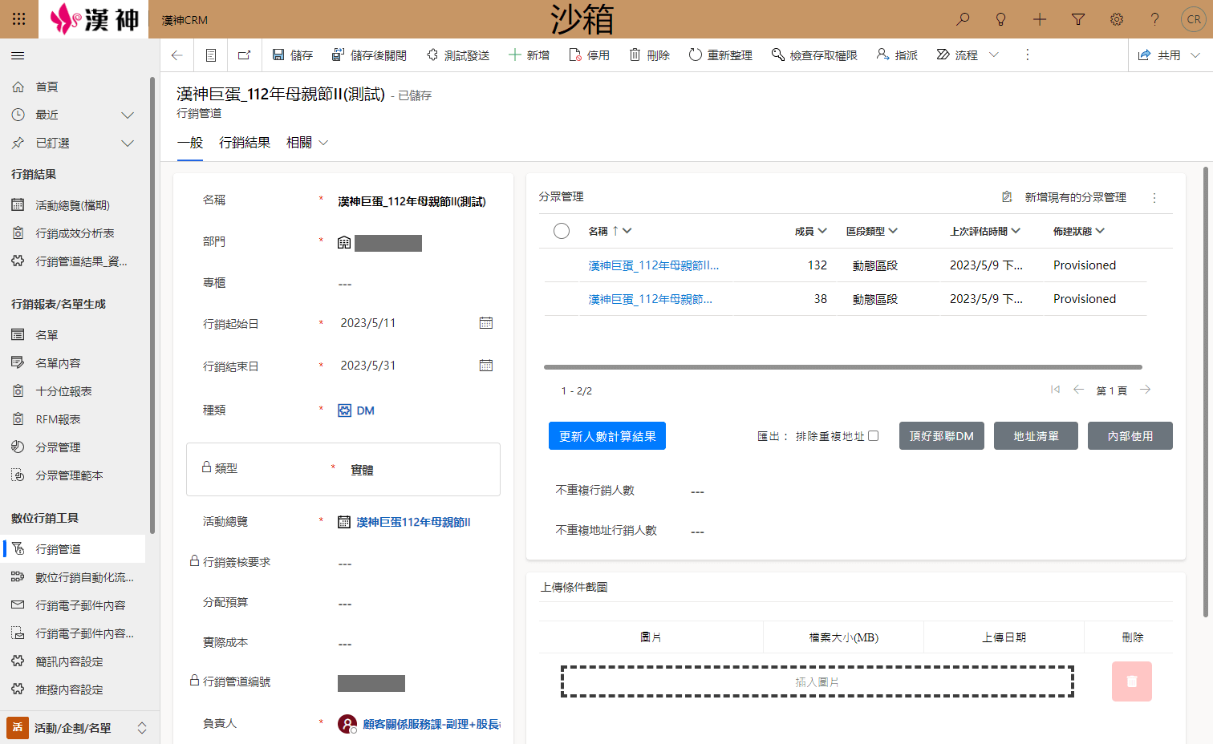Click 重新整理 refresh command
1213x744 pixels.
(x=720, y=55)
